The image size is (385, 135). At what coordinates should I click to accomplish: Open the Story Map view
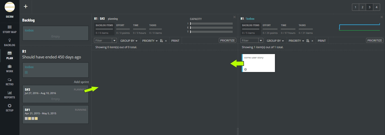coord(10,29)
